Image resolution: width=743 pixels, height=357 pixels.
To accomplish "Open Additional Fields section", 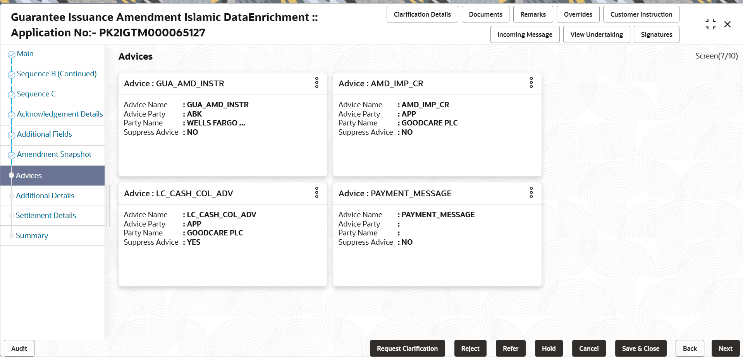I will coord(45,134).
